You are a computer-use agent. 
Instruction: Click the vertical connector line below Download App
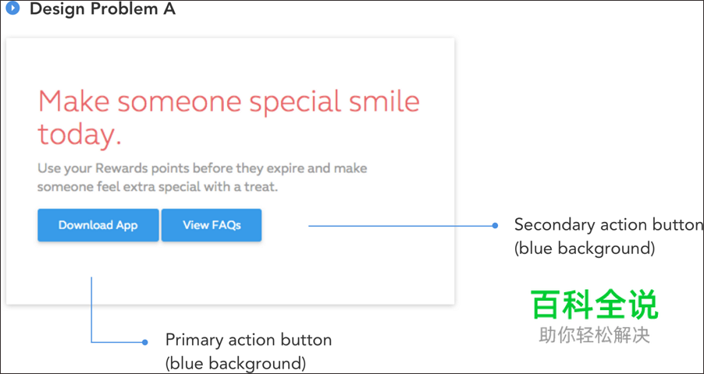(x=92, y=308)
